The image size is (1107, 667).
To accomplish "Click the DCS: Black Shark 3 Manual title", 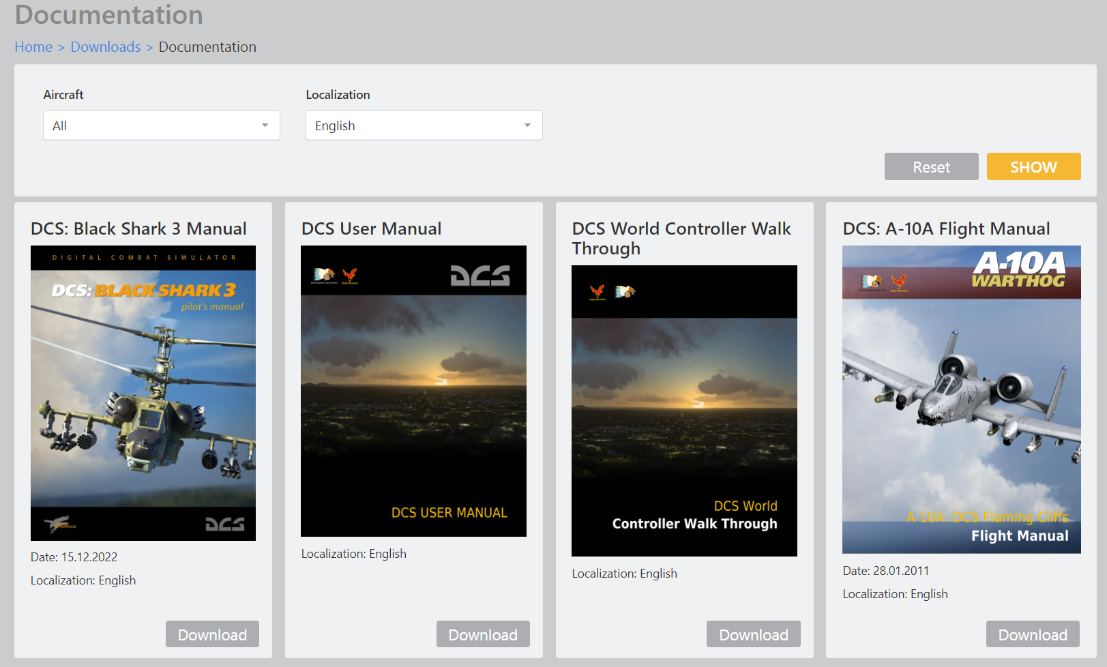I will click(138, 228).
